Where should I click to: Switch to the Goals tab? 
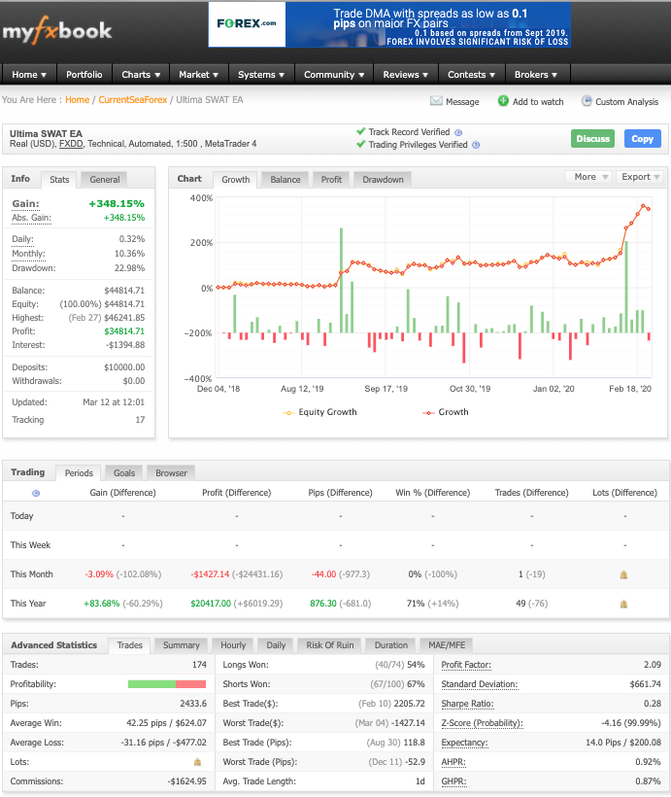coord(124,473)
